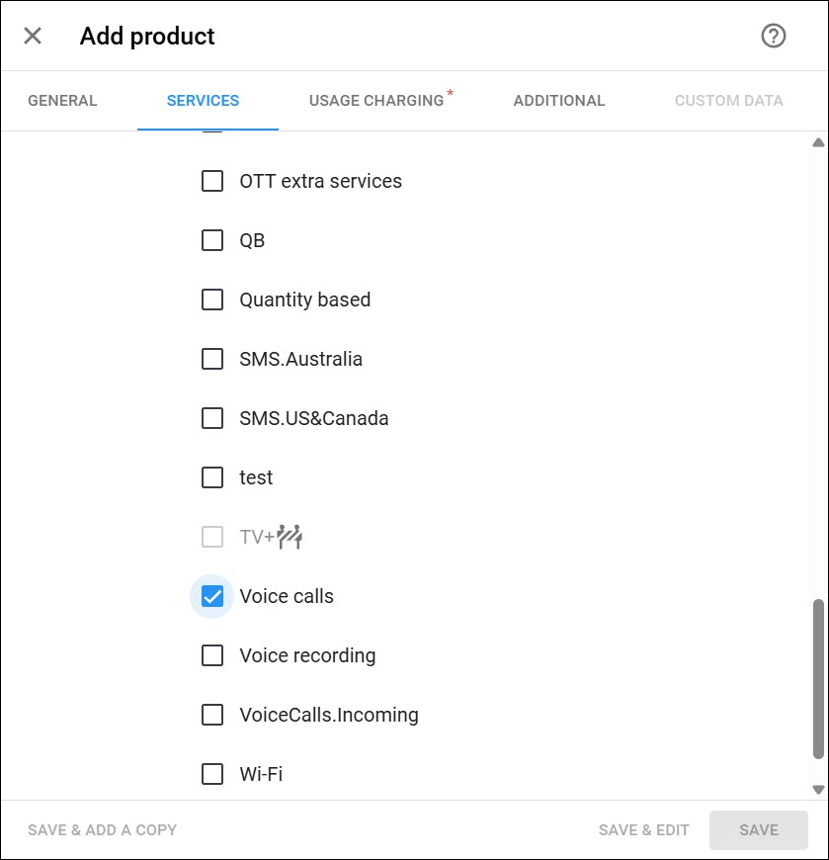Check the Voice recording box
The width and height of the screenshot is (829, 860).
coord(212,655)
